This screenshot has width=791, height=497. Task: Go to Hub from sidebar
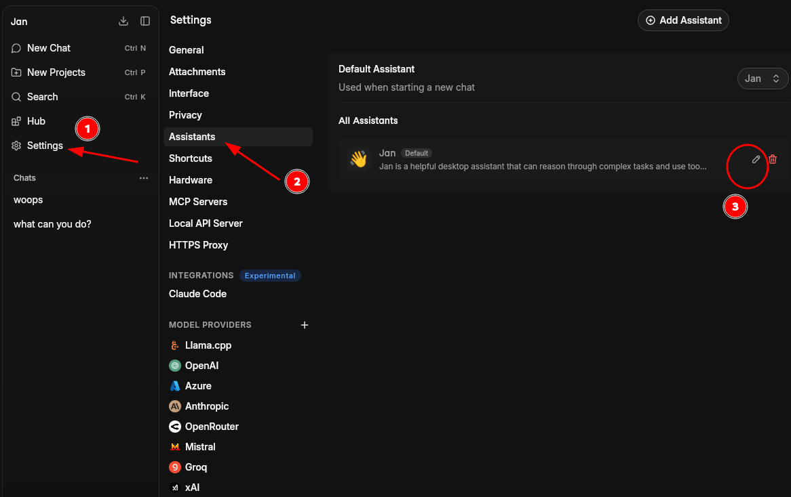pos(36,121)
